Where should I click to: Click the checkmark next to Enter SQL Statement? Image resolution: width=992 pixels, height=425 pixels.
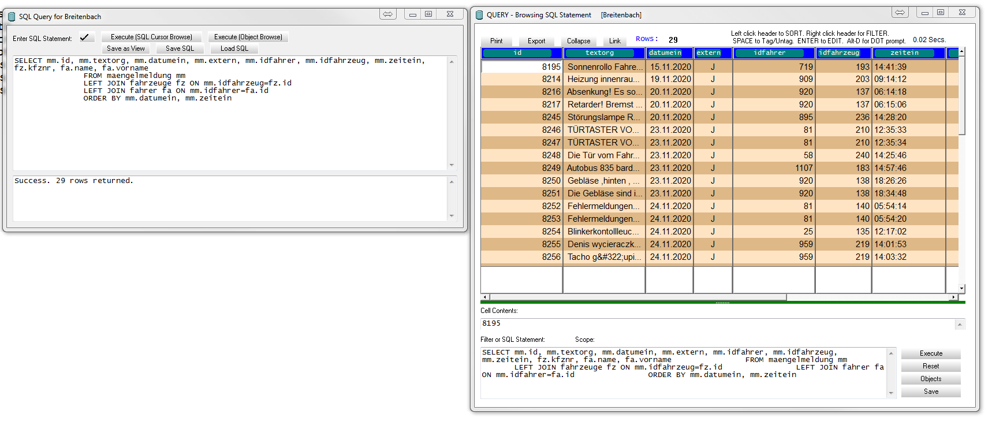click(85, 38)
